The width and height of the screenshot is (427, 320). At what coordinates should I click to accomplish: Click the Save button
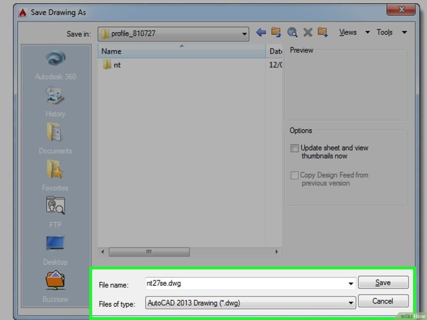tap(383, 283)
